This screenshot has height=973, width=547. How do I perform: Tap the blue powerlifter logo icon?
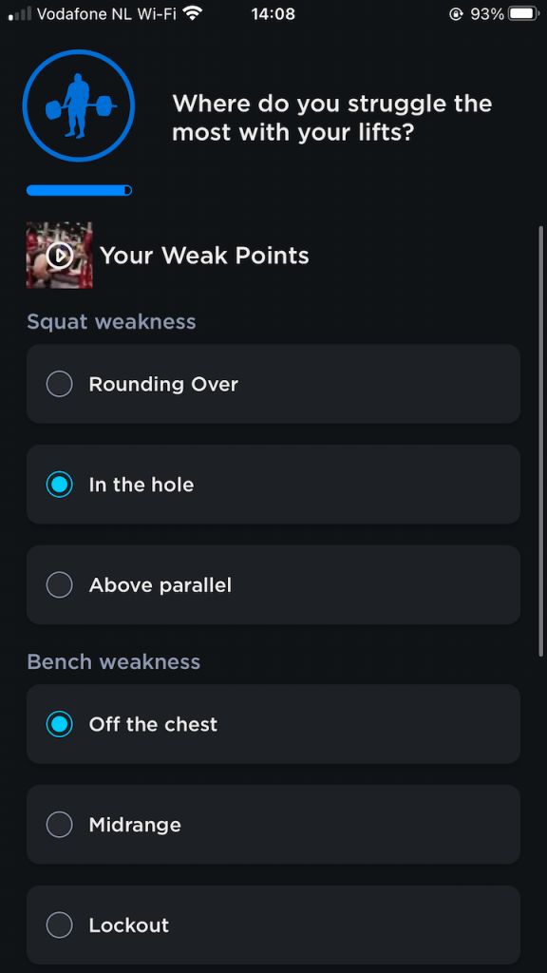point(78,106)
